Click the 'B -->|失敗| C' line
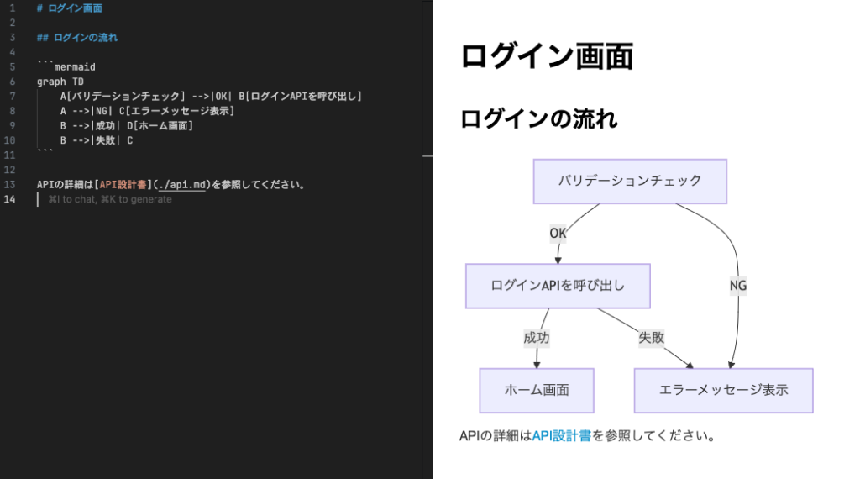Image resolution: width=860 pixels, height=479 pixels. point(97,141)
